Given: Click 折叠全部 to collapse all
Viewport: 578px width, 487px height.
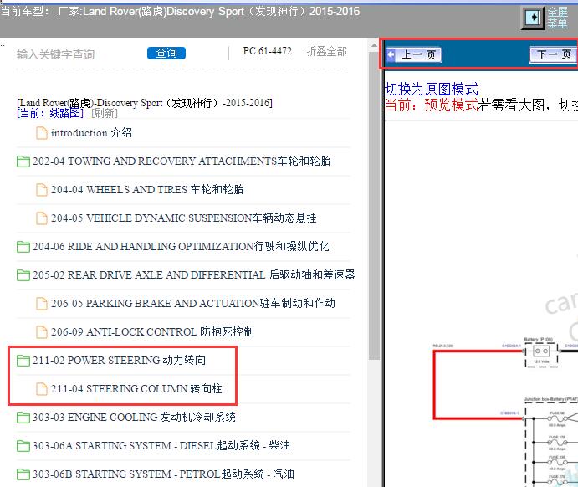Looking at the screenshot, I should pos(326,51).
